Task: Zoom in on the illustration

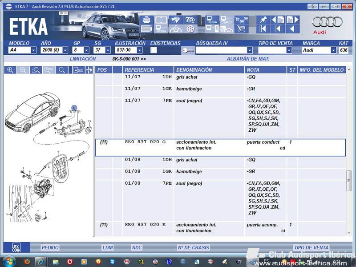Action: pos(10,70)
